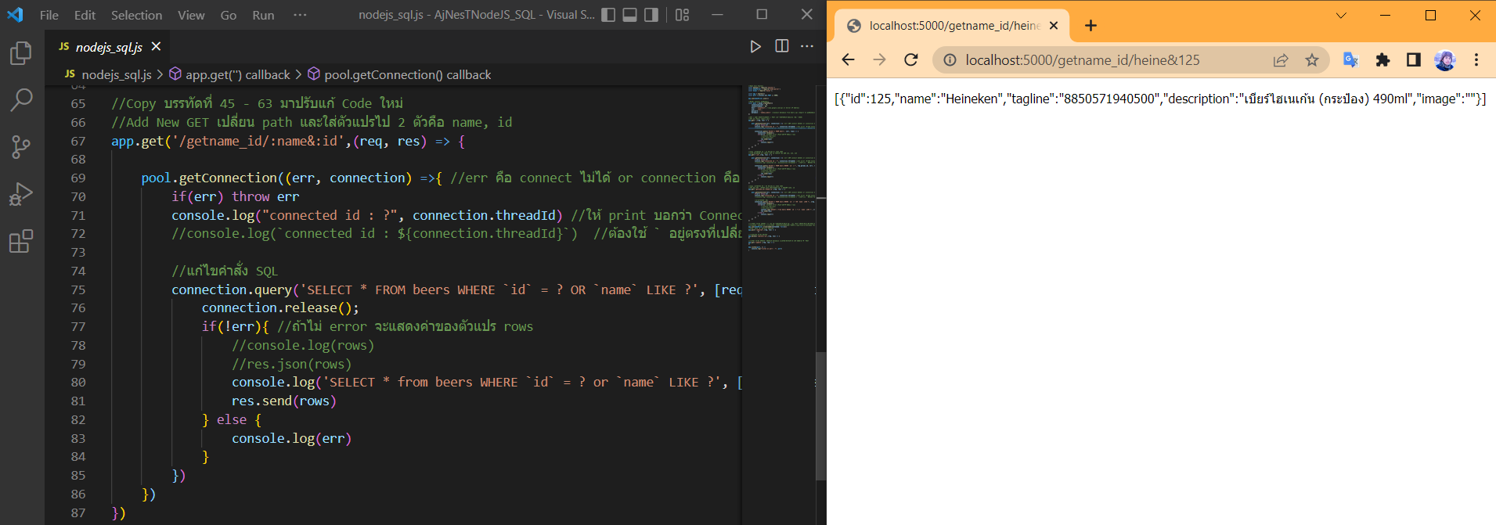Viewport: 1496px width, 525px height.
Task: Open Chrome Extensions puzzle icon
Action: pos(1382,60)
